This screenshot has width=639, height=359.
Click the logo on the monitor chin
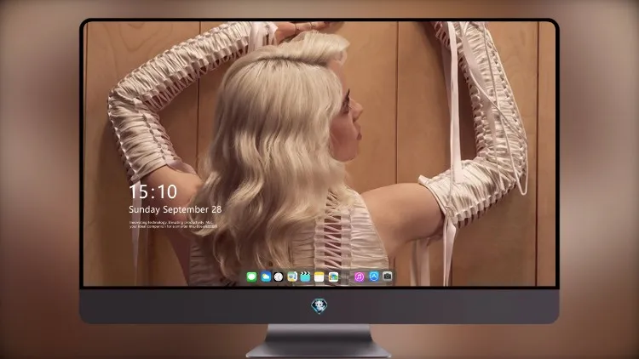point(319,305)
